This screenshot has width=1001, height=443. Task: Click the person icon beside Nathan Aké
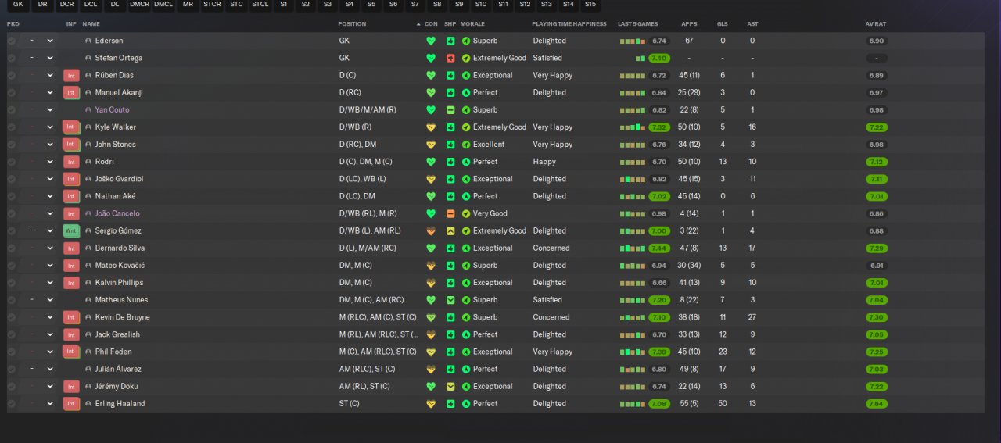coord(88,196)
